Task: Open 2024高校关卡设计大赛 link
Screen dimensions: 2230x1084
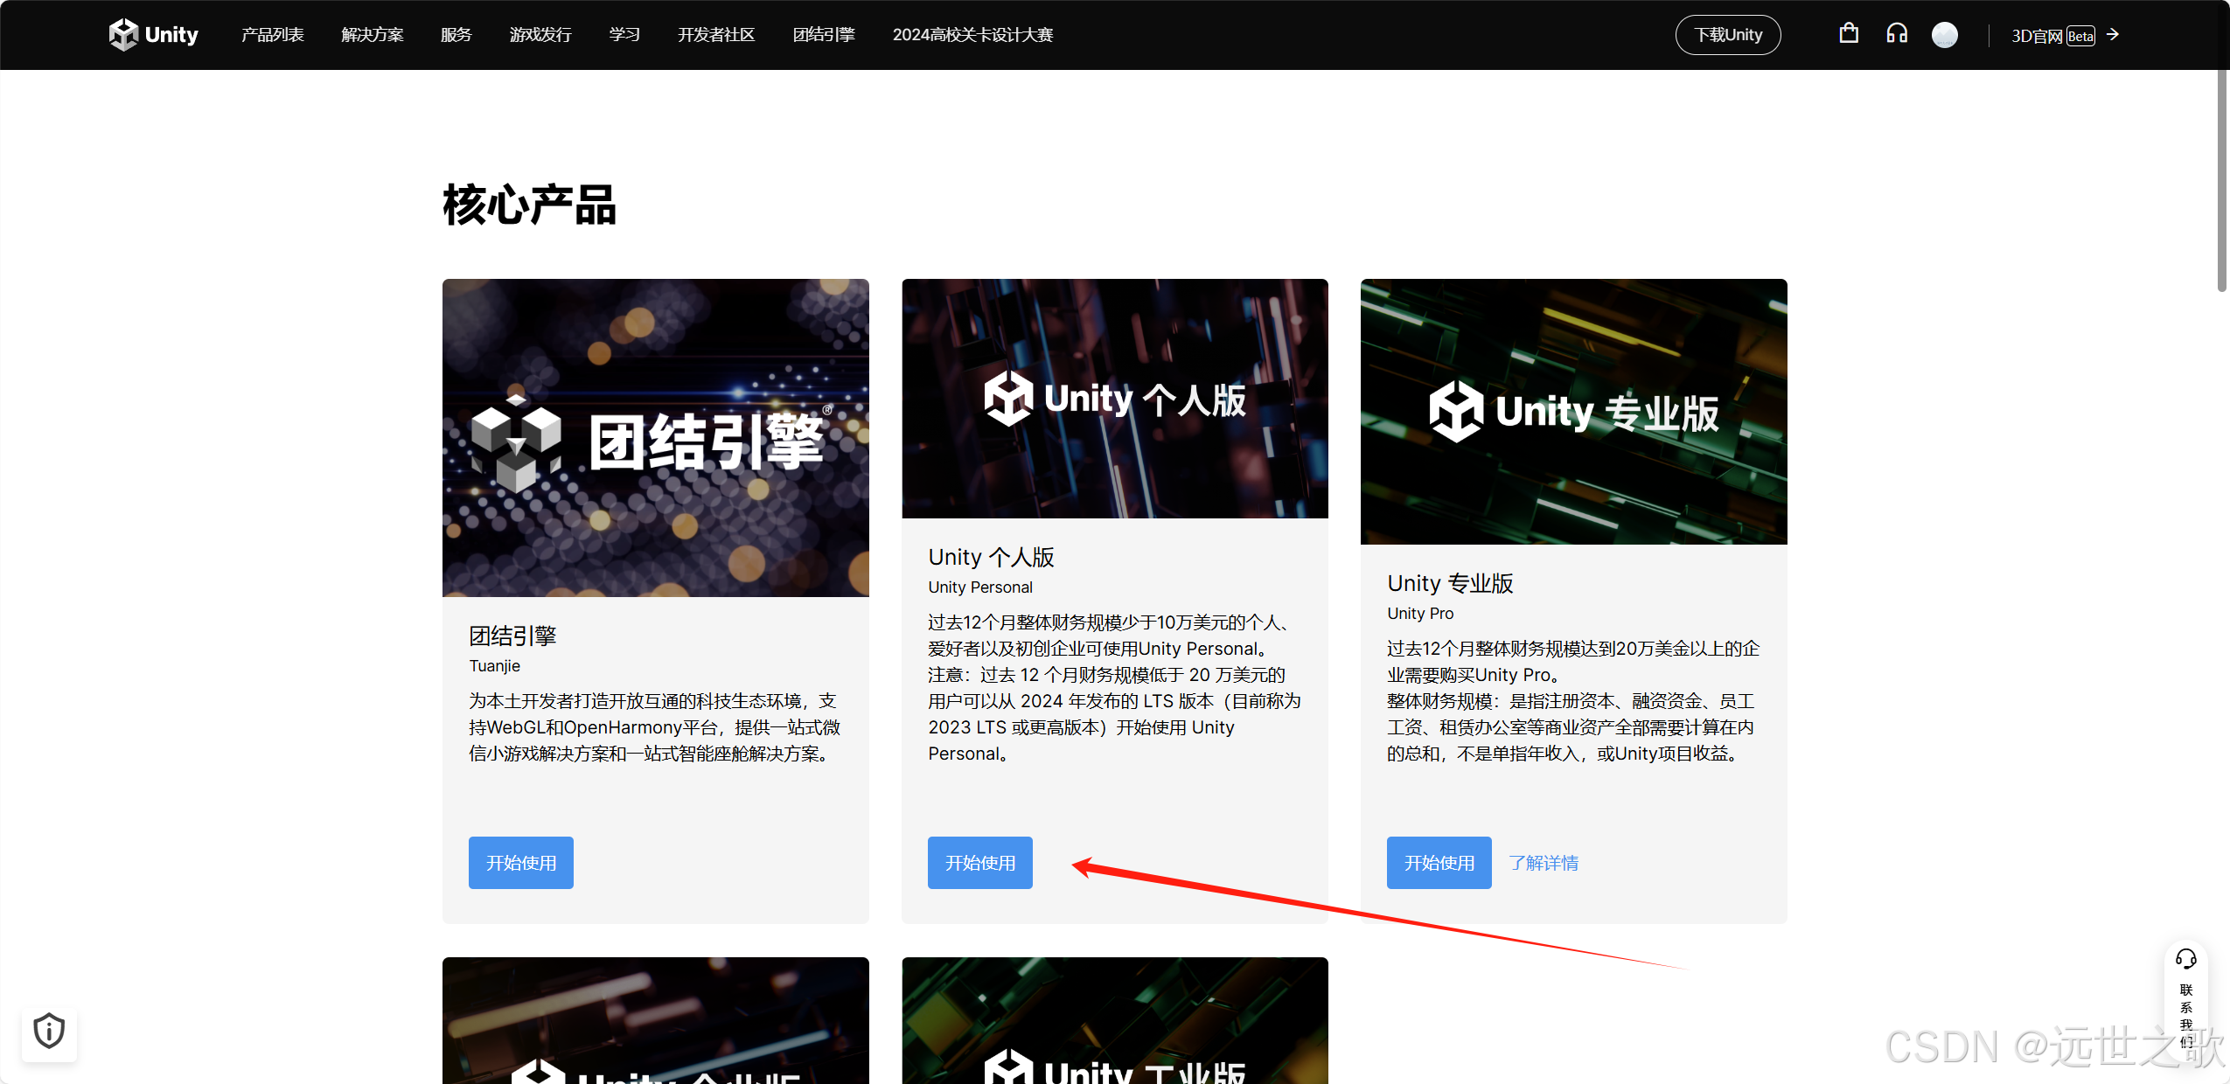Action: coord(972,35)
